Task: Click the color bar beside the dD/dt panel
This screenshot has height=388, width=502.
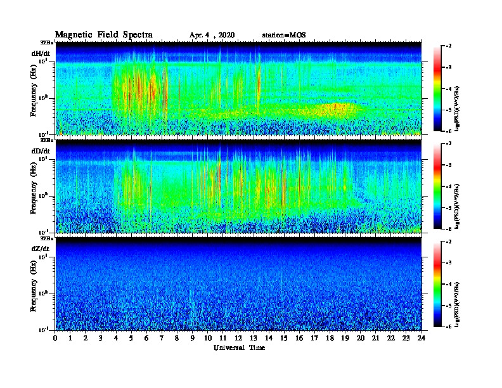Action: [x=437, y=186]
